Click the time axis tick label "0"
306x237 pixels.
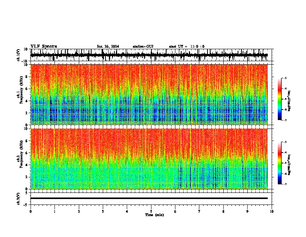pyautogui.click(x=31, y=211)
